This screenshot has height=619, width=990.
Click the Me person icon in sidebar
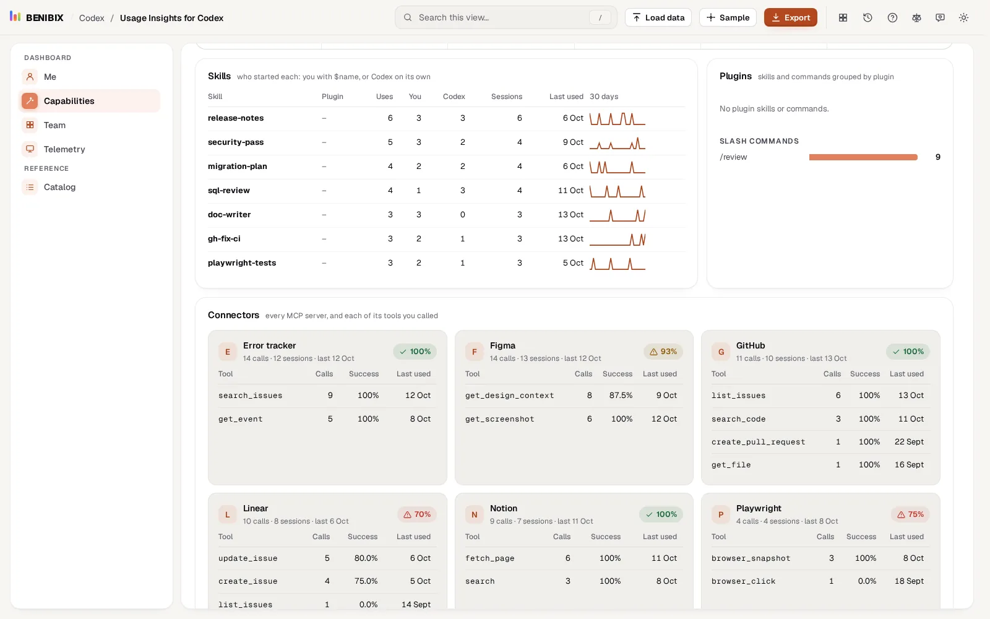click(30, 77)
